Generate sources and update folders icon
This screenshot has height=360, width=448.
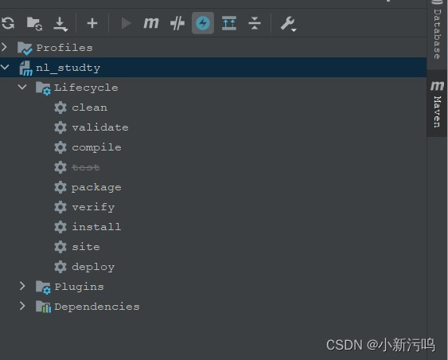tap(34, 23)
